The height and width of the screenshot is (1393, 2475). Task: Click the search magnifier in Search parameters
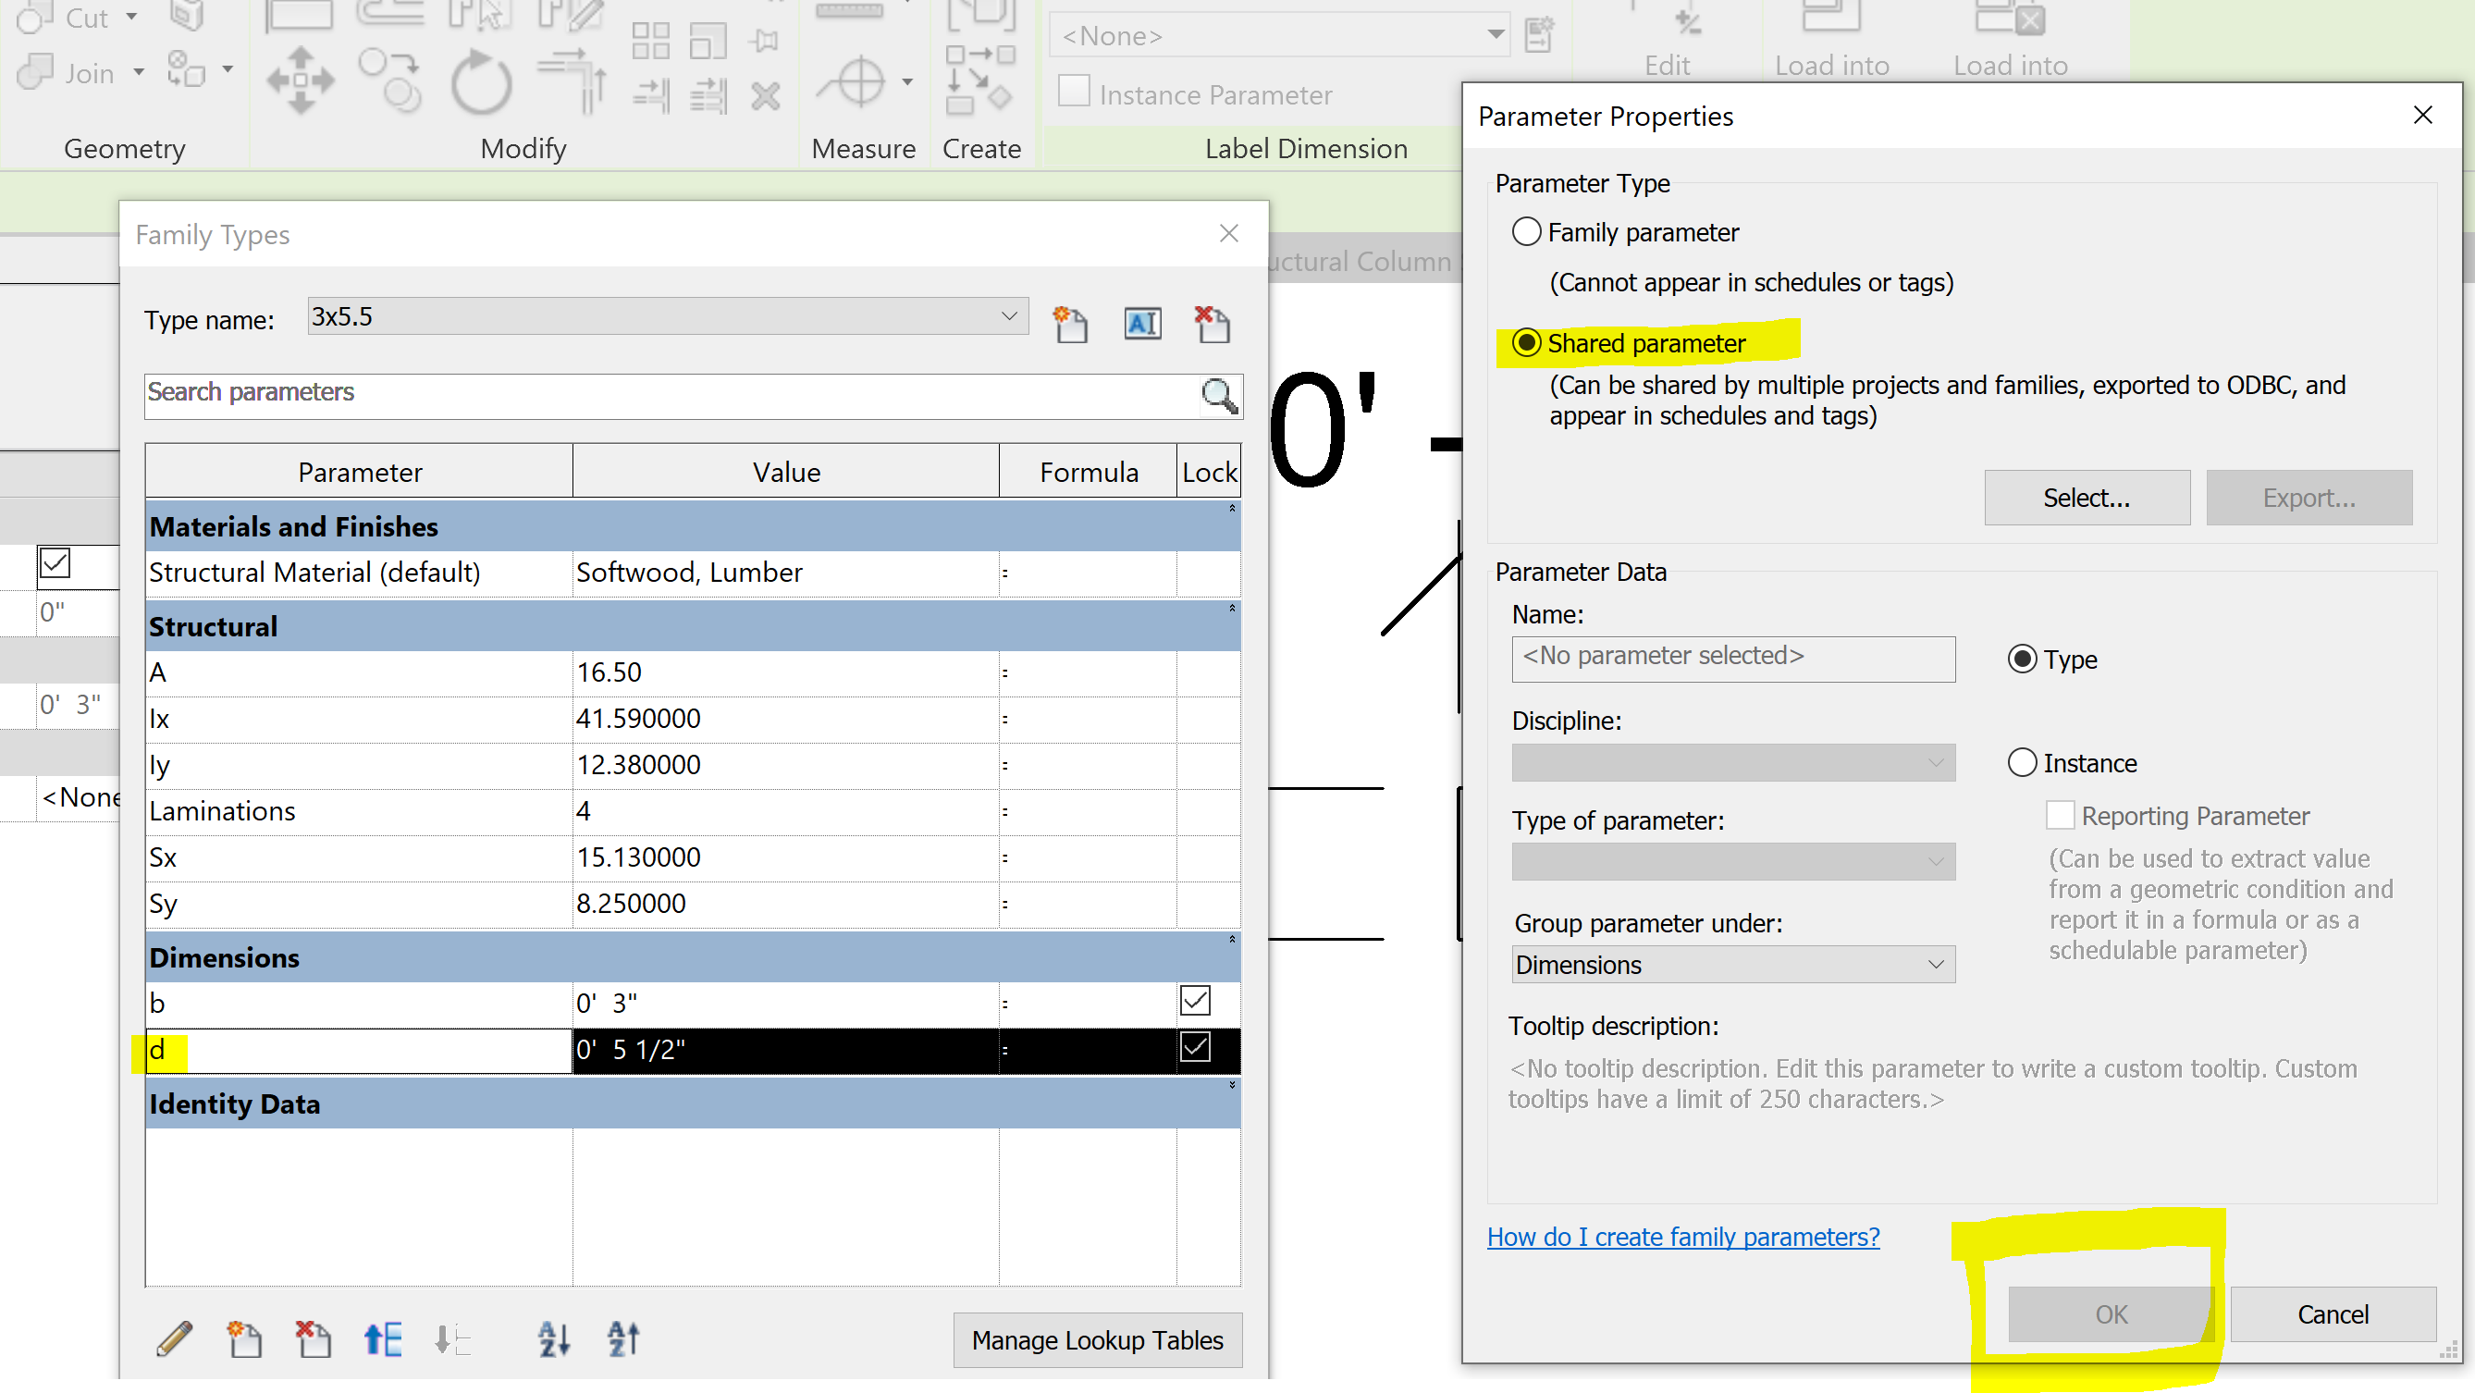1219,396
